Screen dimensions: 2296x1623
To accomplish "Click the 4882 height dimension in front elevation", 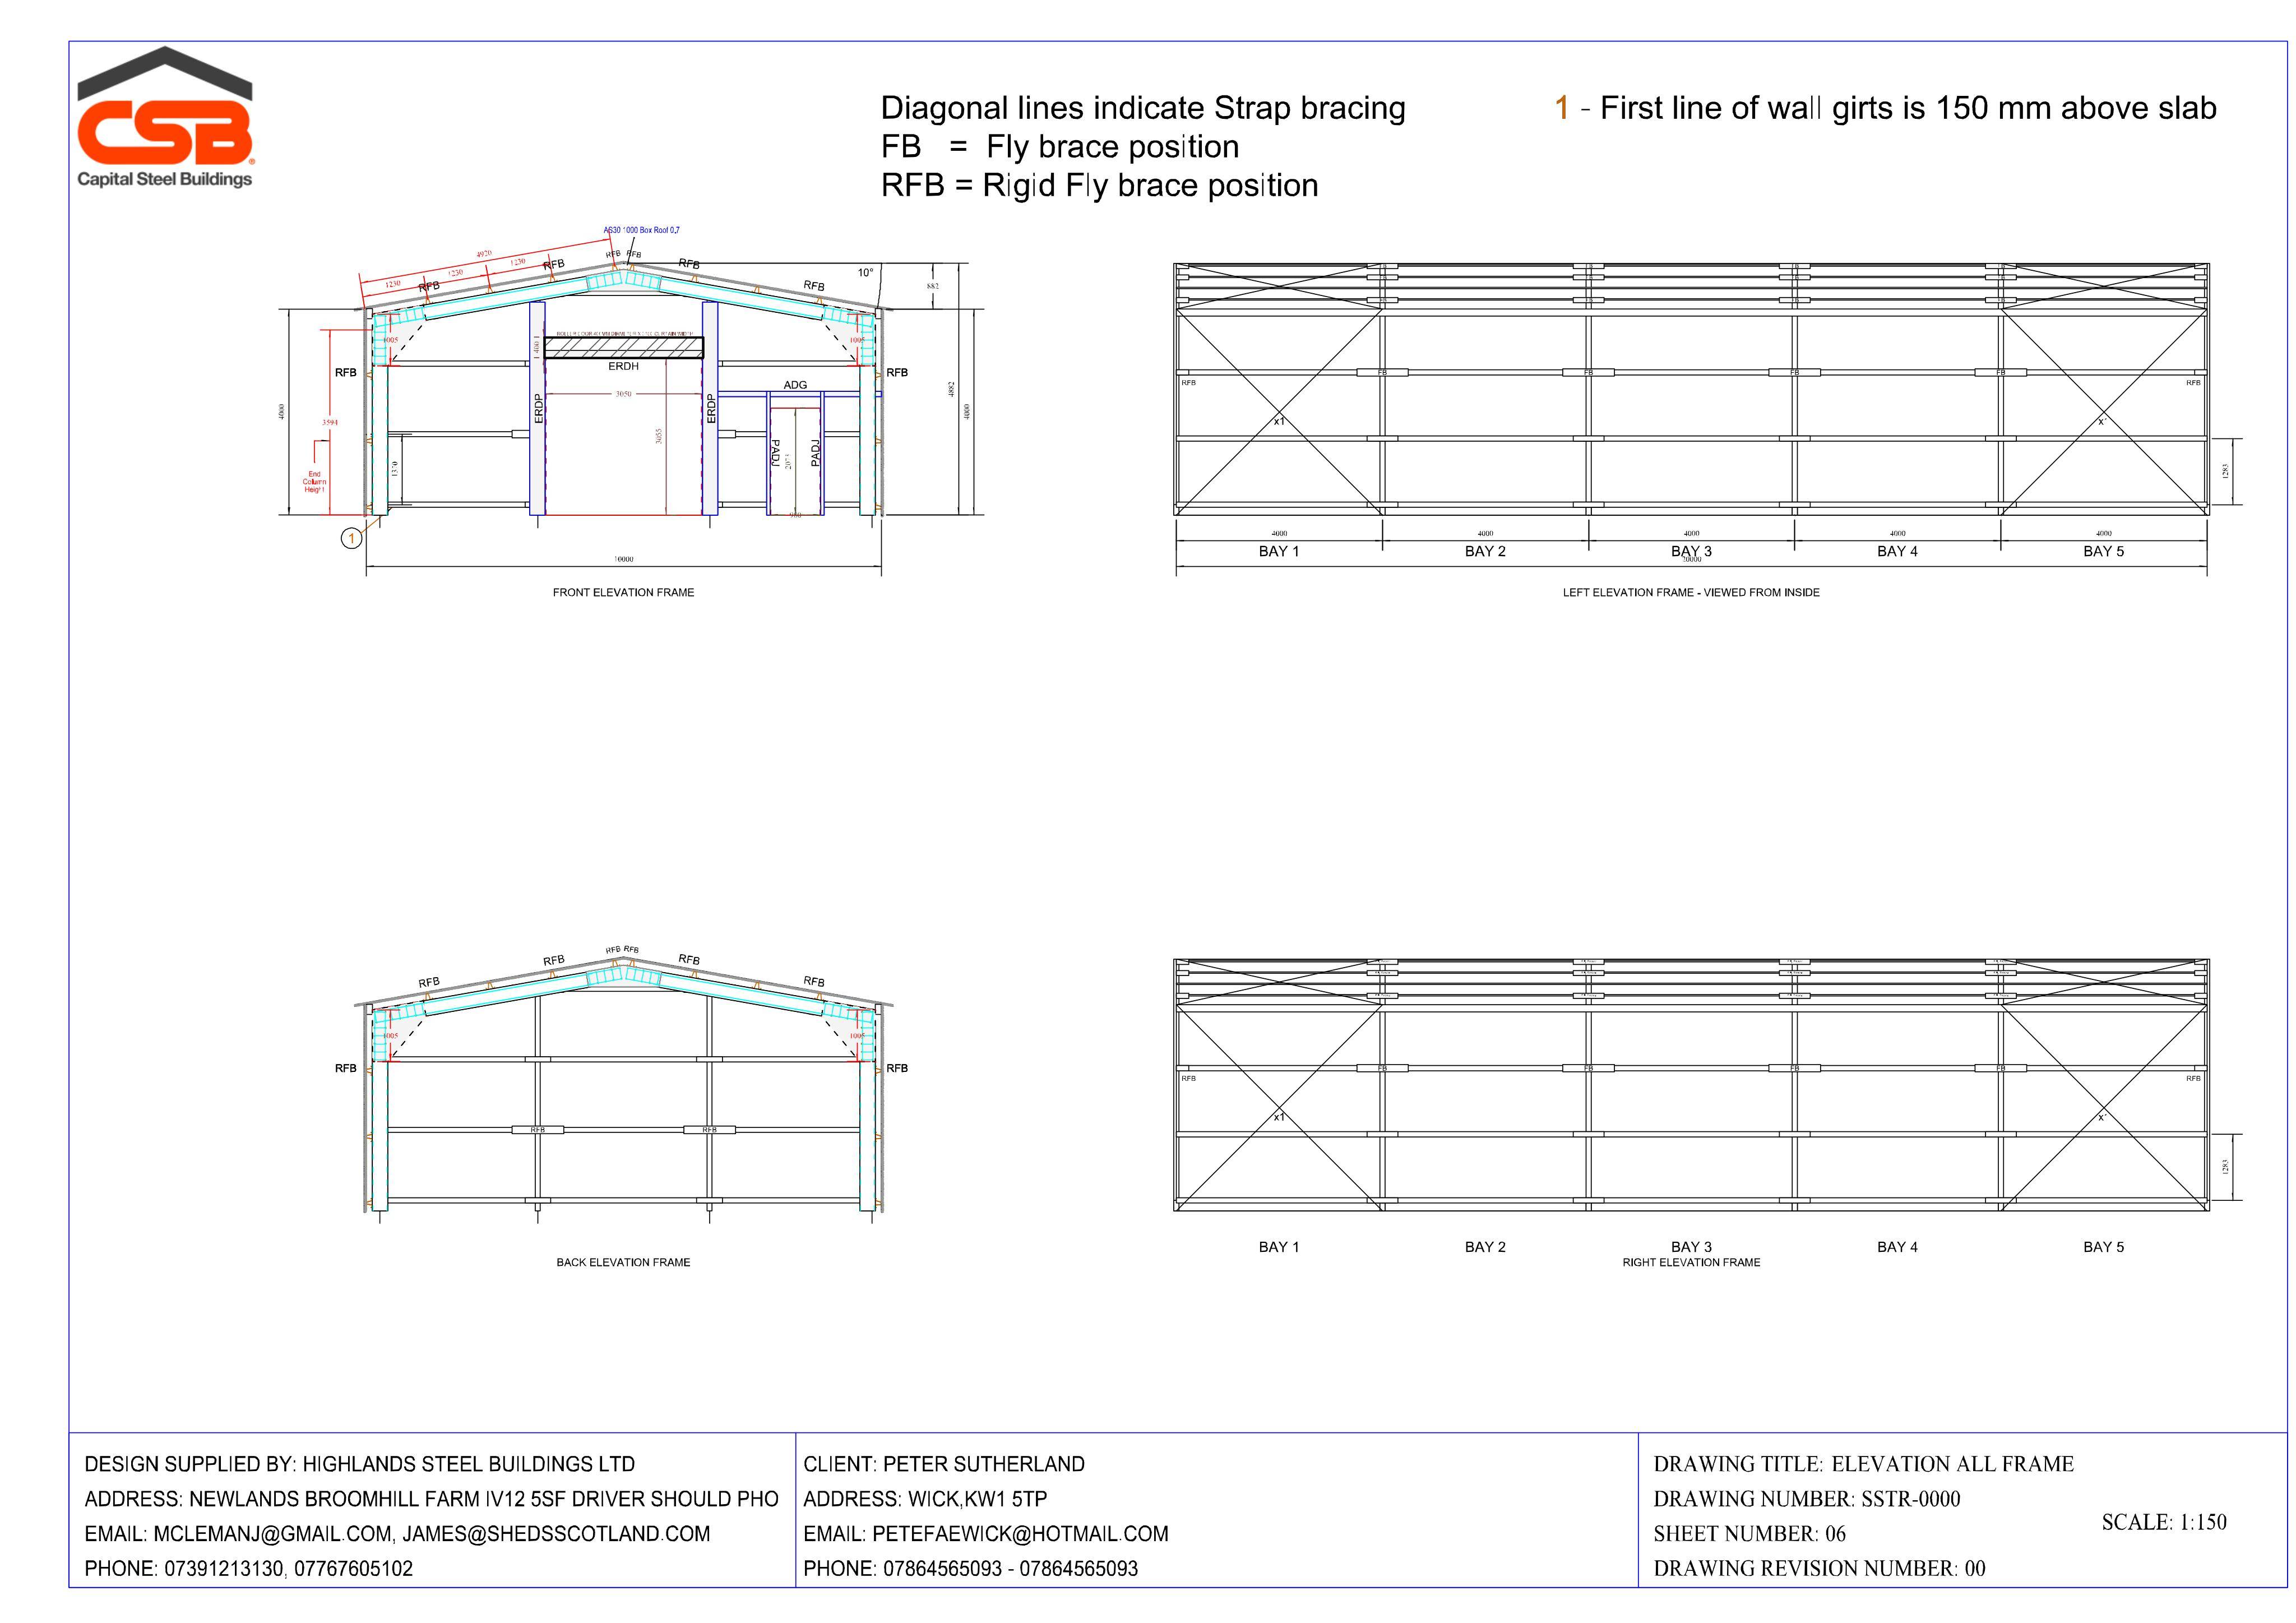I will click(951, 389).
